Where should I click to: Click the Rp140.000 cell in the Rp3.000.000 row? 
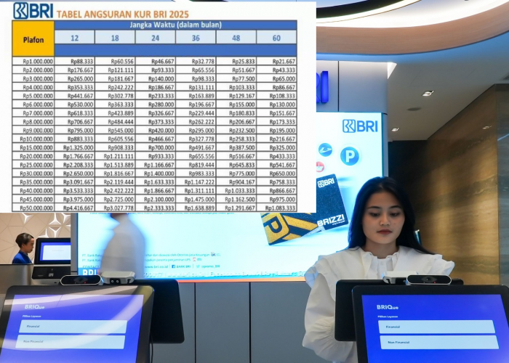coord(156,78)
